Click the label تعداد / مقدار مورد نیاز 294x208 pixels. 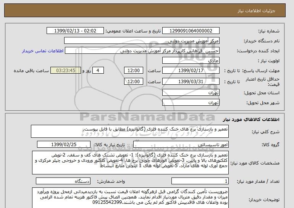point(258,181)
